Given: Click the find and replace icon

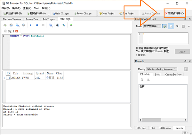Looking at the screenshot, I should (x=64, y=25).
